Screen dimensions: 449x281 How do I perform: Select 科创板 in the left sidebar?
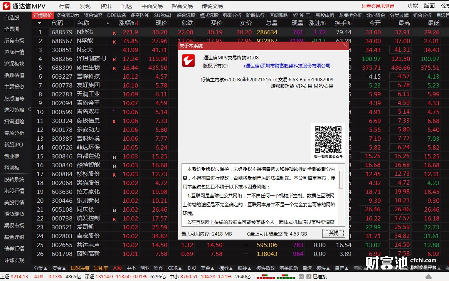12,168
